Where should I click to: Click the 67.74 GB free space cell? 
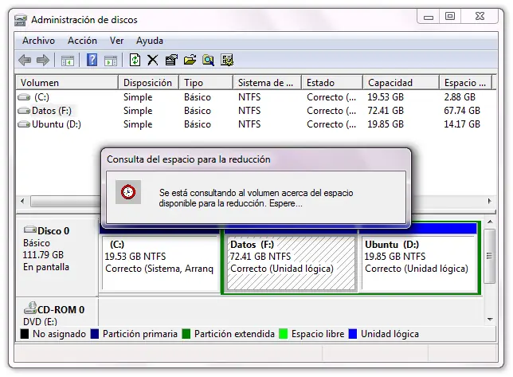click(x=462, y=111)
